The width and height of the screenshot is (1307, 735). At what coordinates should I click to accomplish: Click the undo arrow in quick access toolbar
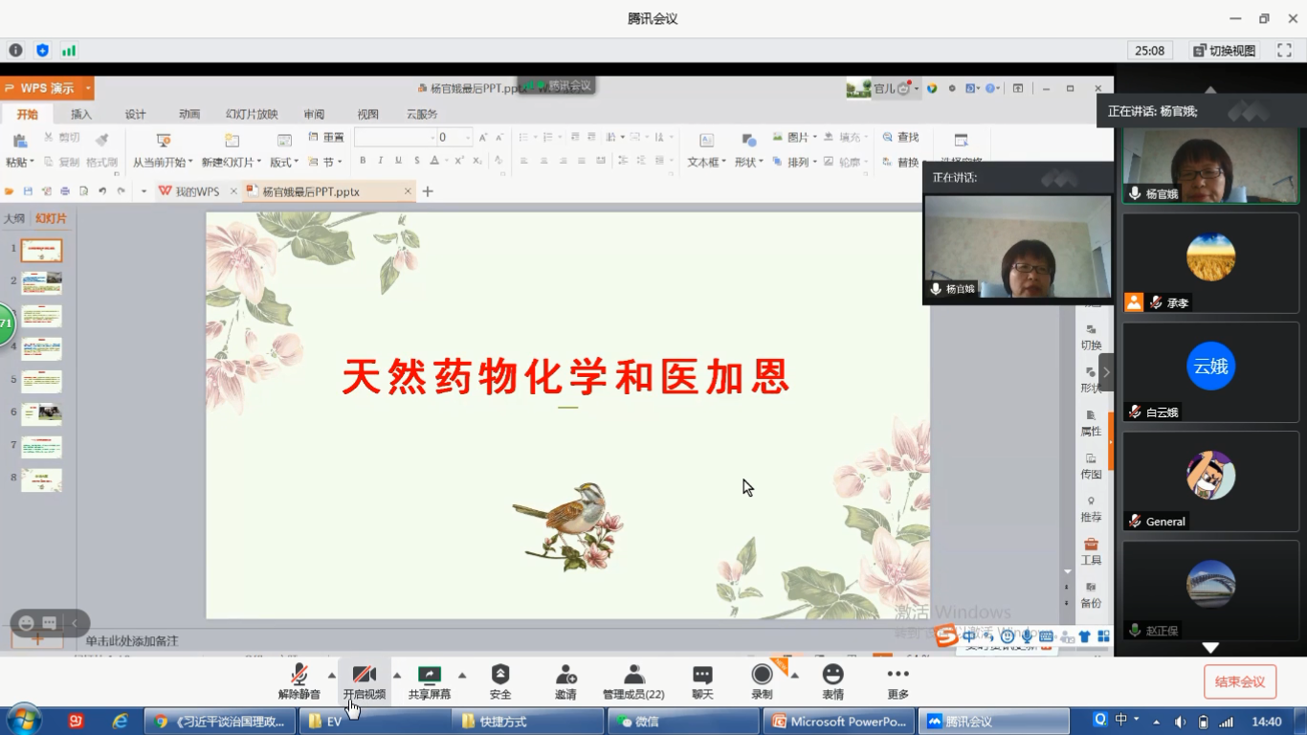coord(102,191)
